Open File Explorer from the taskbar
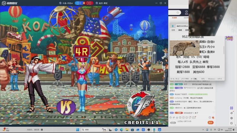237x133 pixels. pyautogui.click(x=127, y=130)
